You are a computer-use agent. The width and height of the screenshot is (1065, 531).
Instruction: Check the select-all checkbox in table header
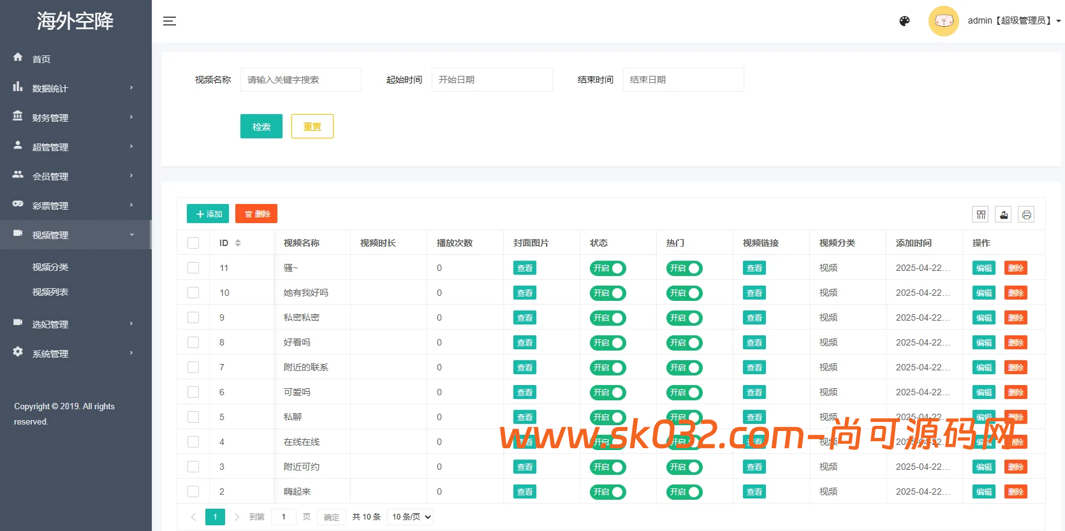pos(193,243)
